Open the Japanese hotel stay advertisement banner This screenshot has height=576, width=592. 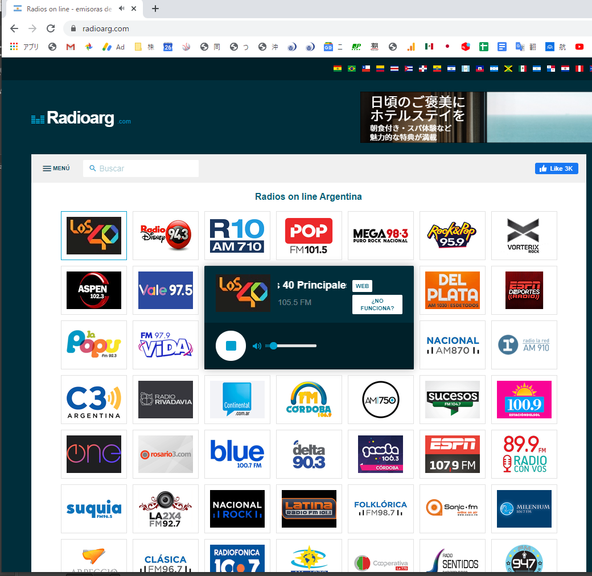click(x=476, y=117)
